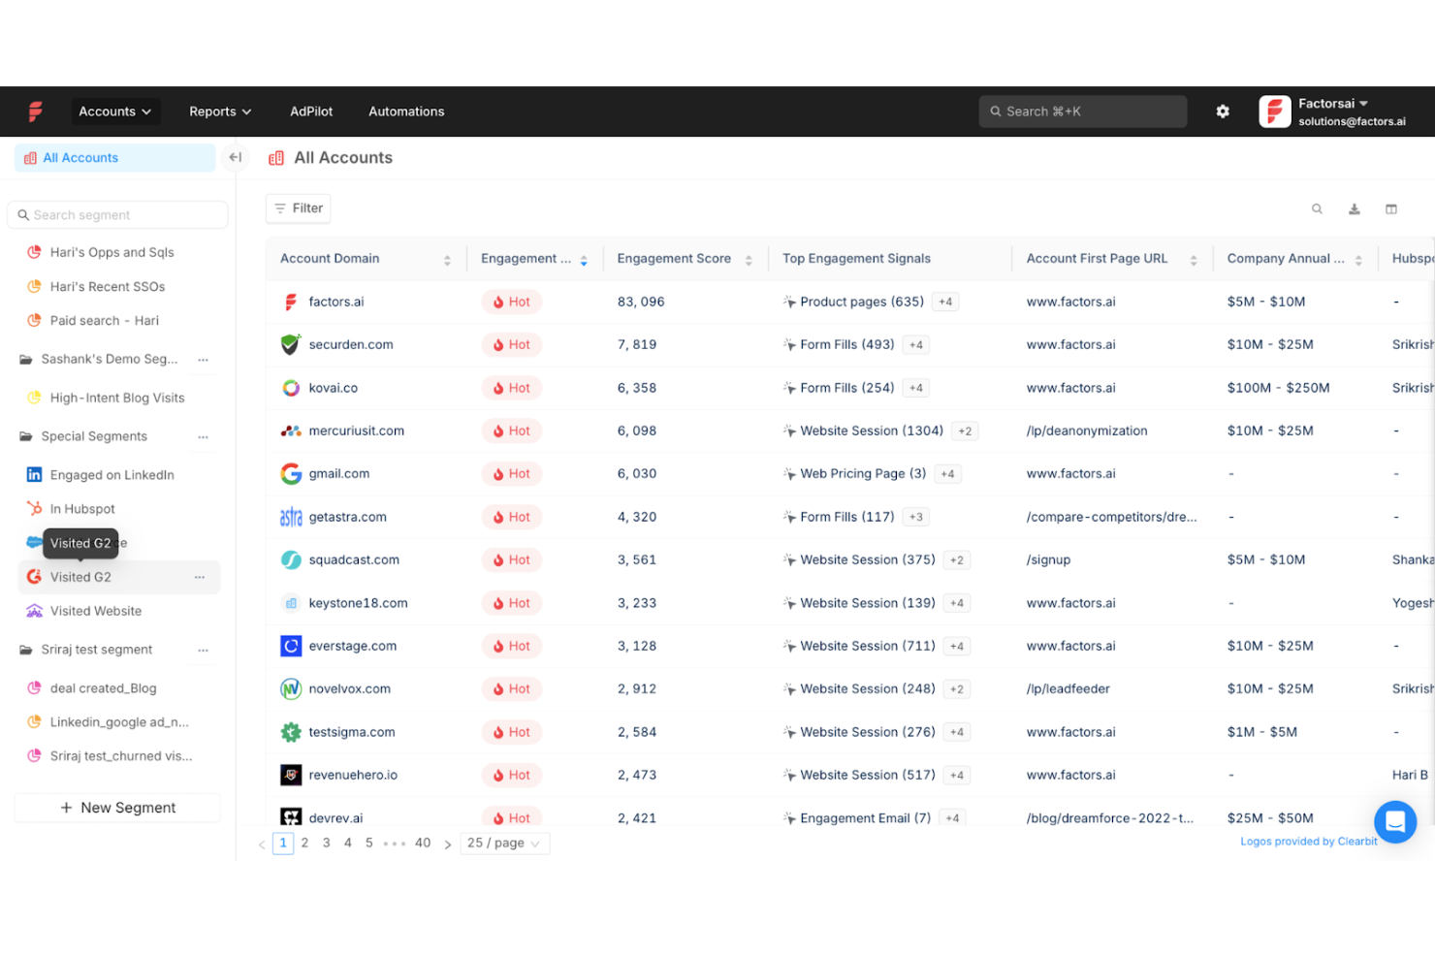The image size is (1435, 957).
Task: Select the deal created_Blog segment
Action: point(103,687)
